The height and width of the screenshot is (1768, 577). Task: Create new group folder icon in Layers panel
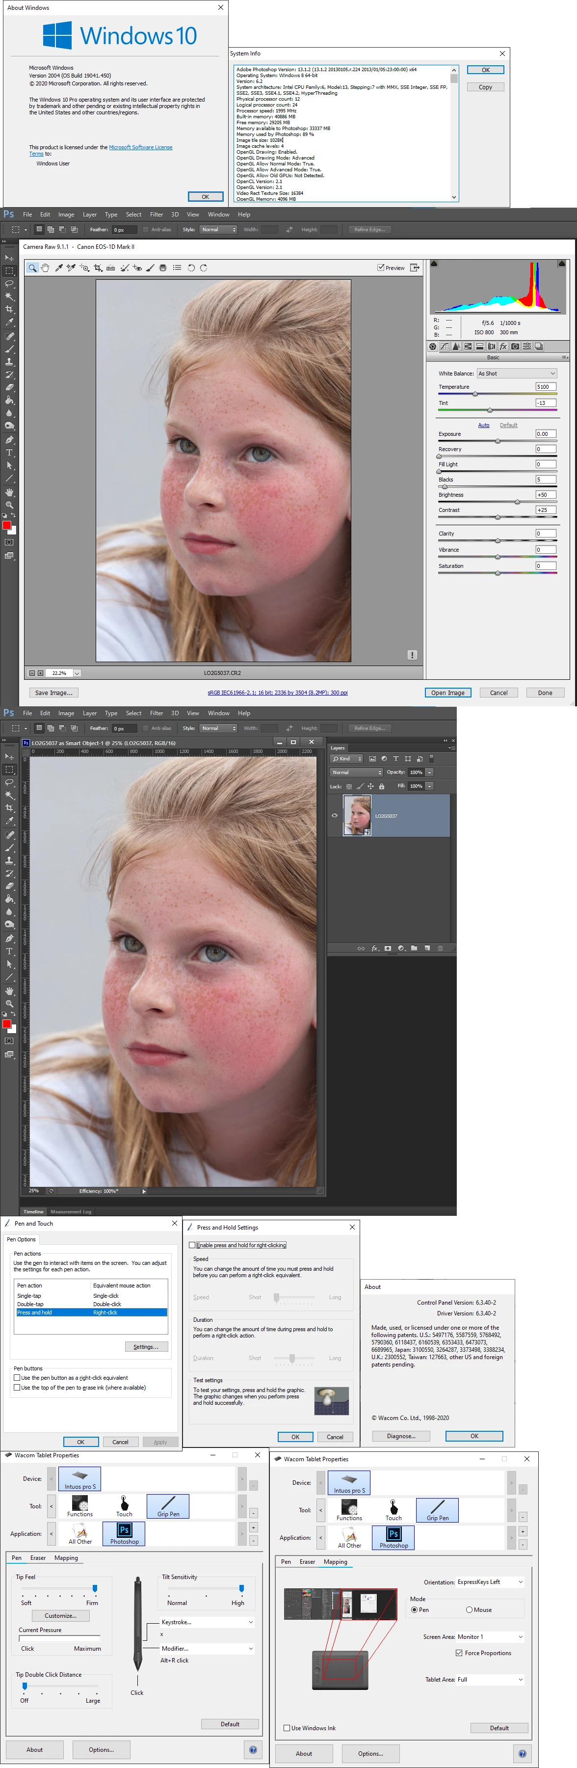click(x=414, y=948)
